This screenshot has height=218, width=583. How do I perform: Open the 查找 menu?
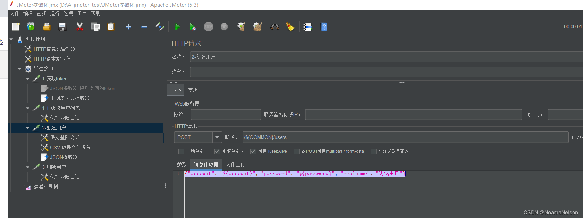41,13
